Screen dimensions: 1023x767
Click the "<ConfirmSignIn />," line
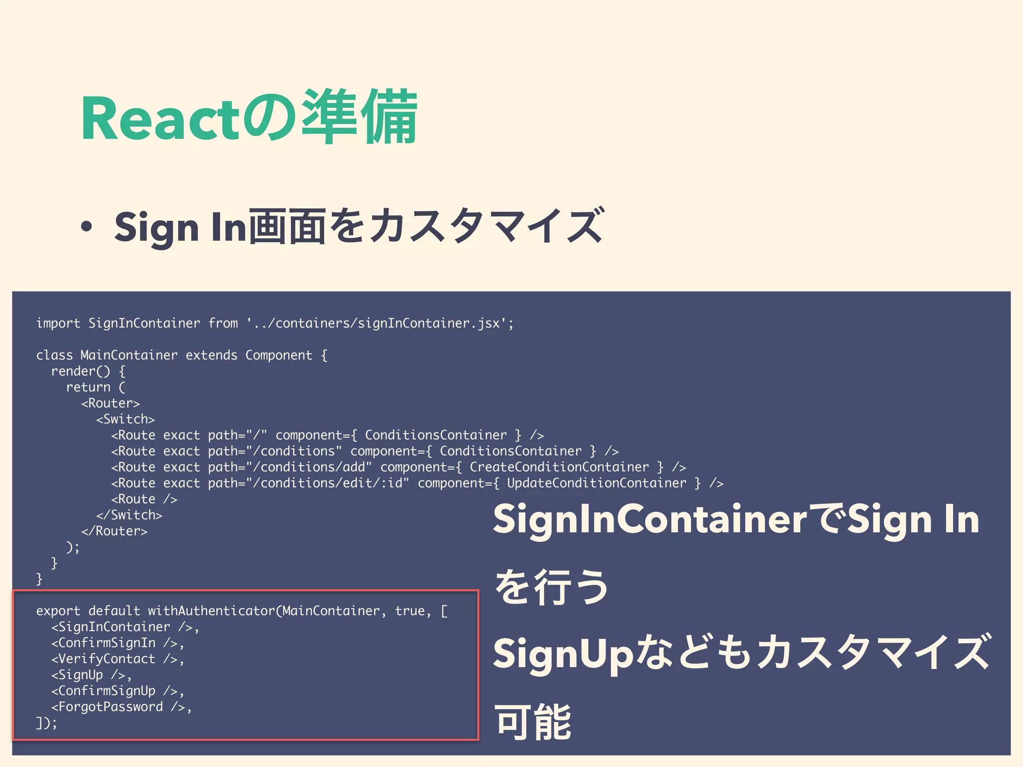(x=118, y=643)
